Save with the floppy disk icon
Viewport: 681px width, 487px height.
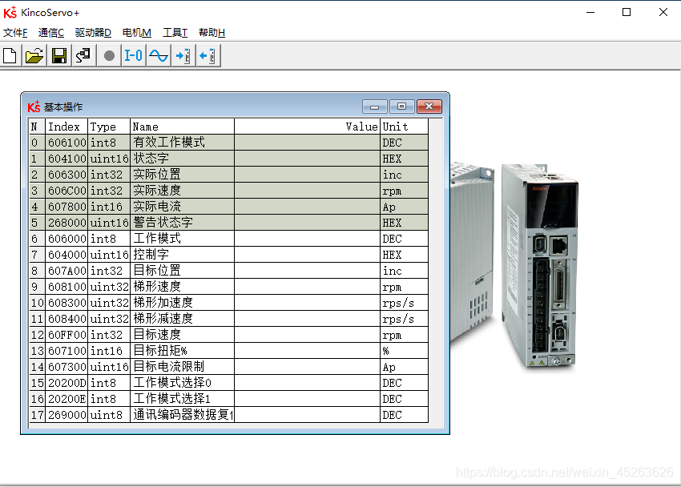pyautogui.click(x=59, y=56)
